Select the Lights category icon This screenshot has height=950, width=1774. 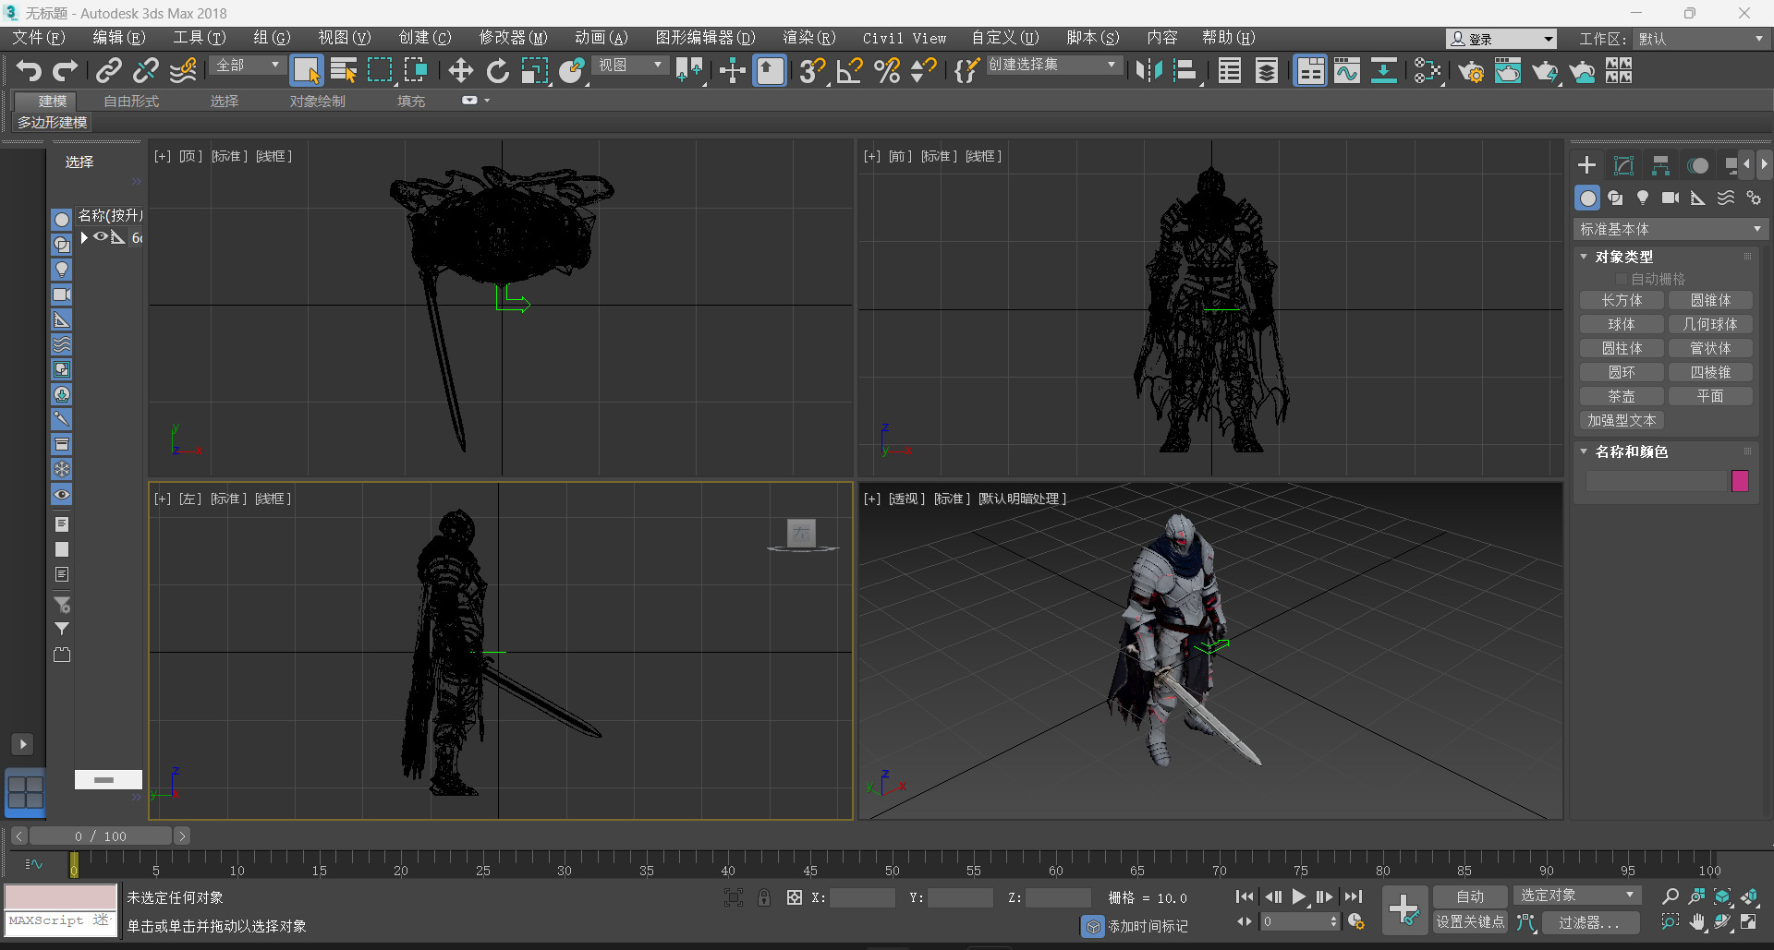click(x=1642, y=198)
